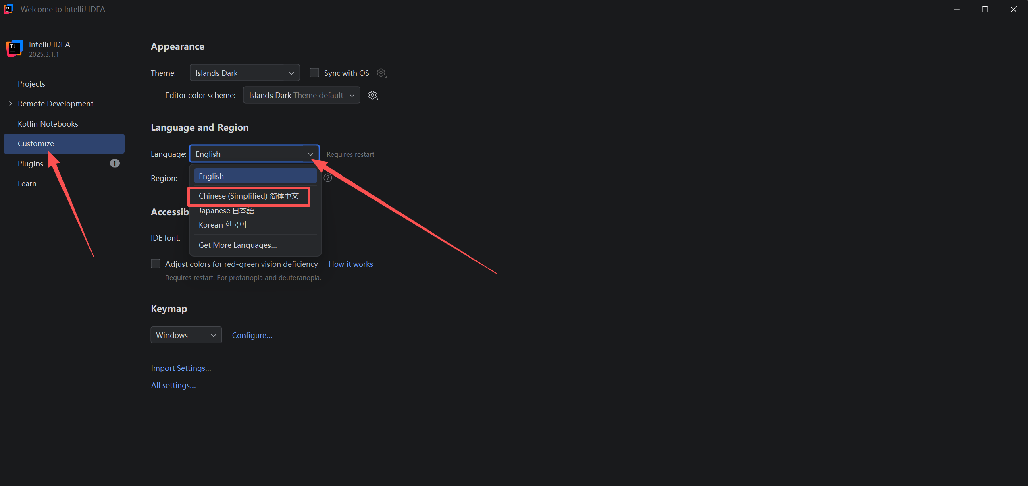The height and width of the screenshot is (486, 1028).
Task: Open editor color scheme gear settings
Action: click(x=372, y=96)
